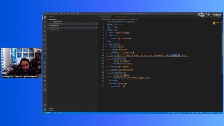
Task: Open the Go menu
Action: (x=65, y=14)
